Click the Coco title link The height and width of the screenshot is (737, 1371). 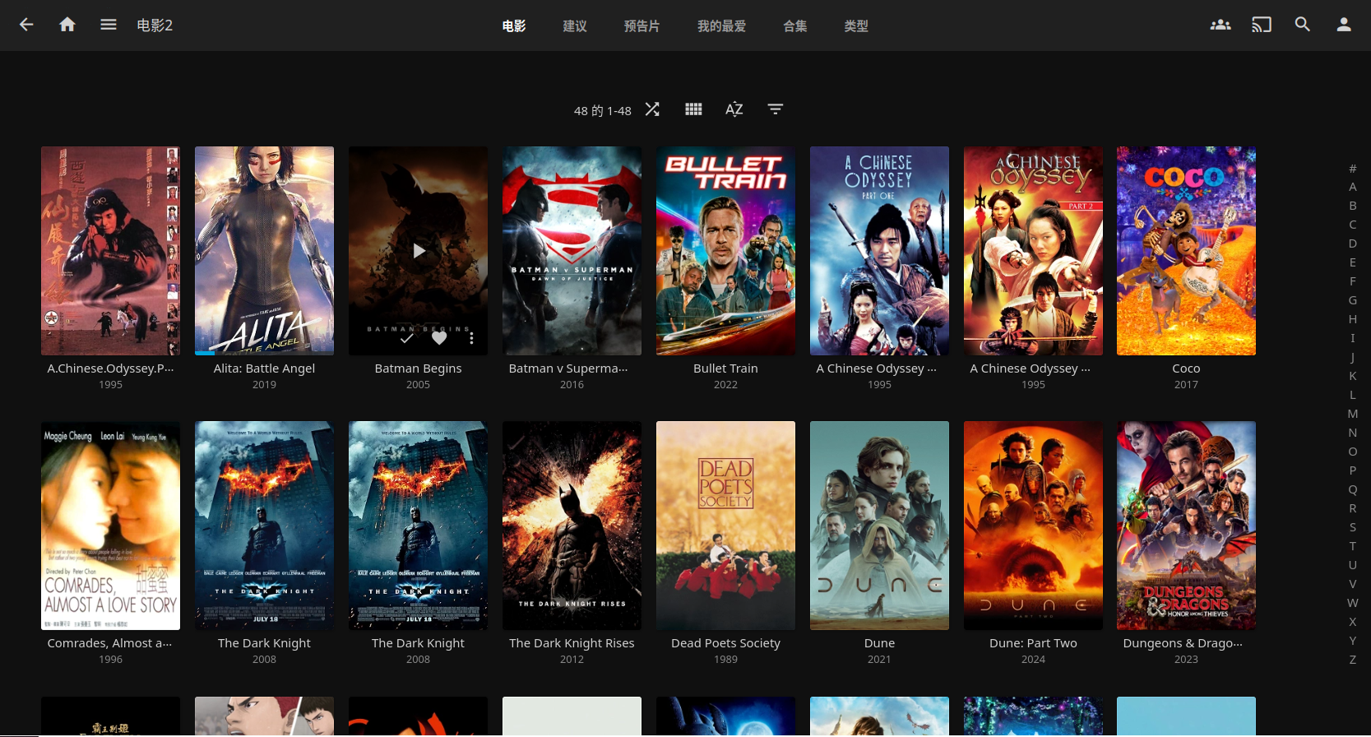1186,368
